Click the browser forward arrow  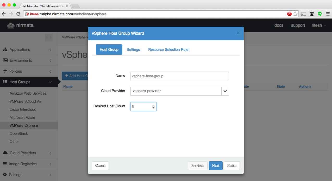11,14
